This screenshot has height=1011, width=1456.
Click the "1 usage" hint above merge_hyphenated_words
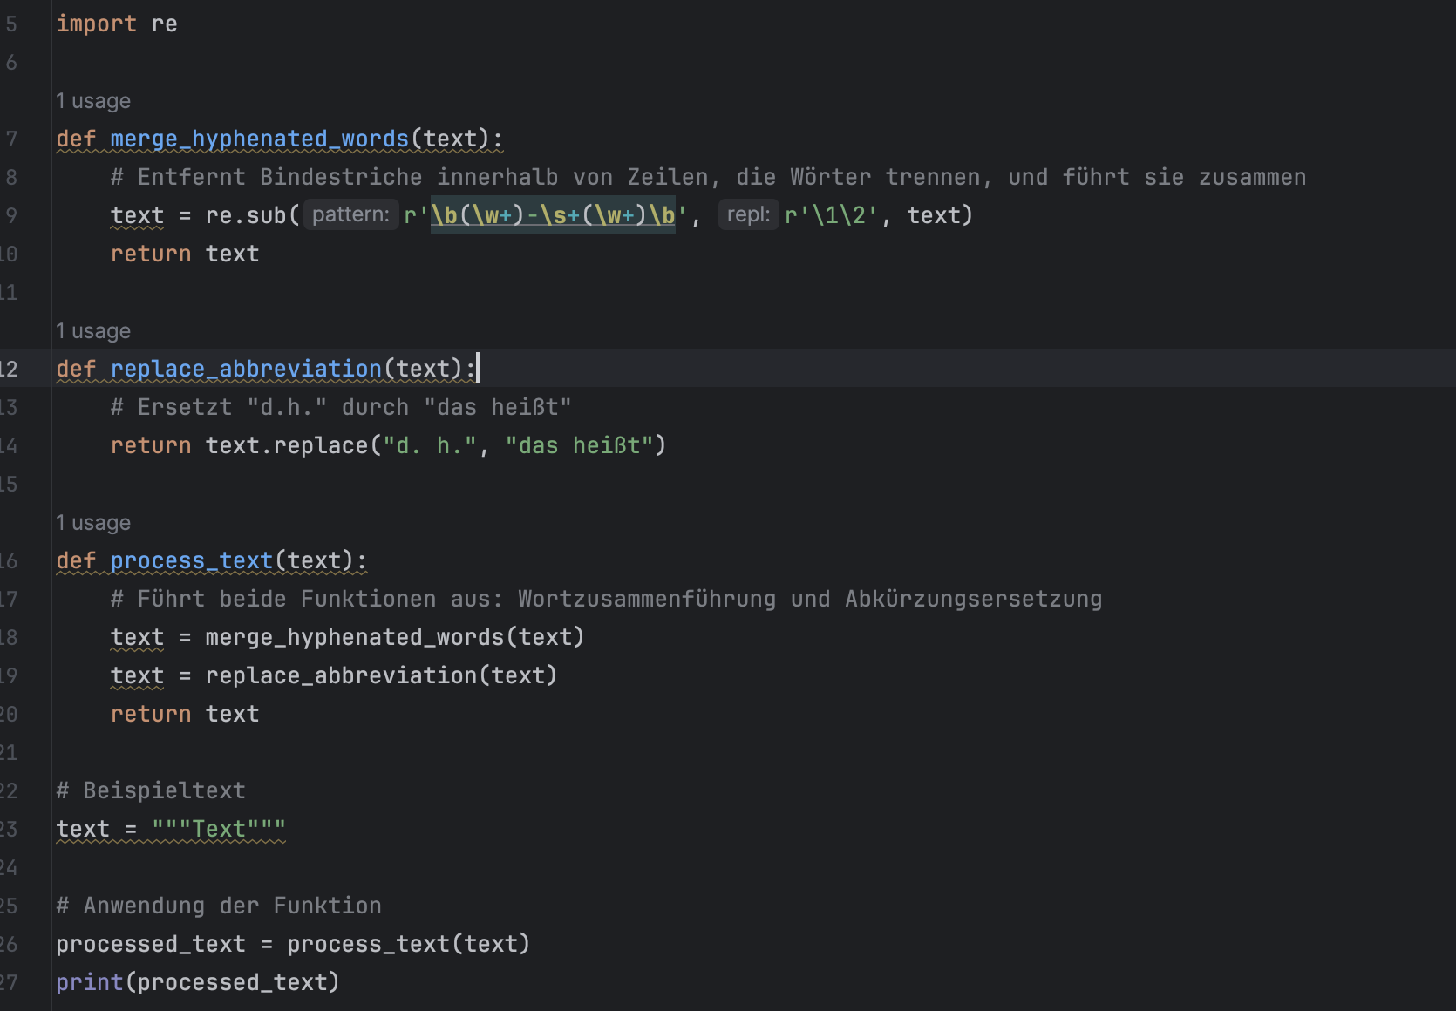pyautogui.click(x=92, y=100)
